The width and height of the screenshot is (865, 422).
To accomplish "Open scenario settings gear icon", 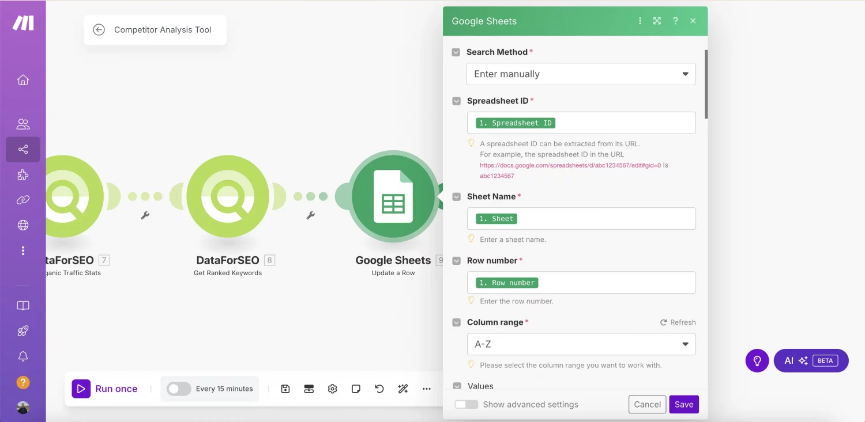I will point(332,389).
